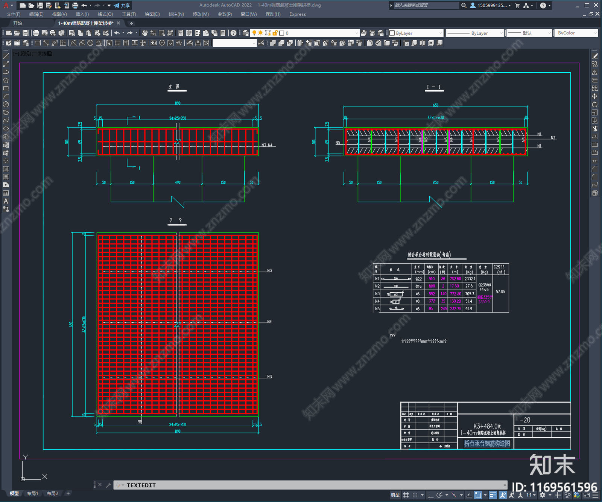This screenshot has height=502, width=602.
Task: Open the Layer Properties manager
Action: pos(246,33)
